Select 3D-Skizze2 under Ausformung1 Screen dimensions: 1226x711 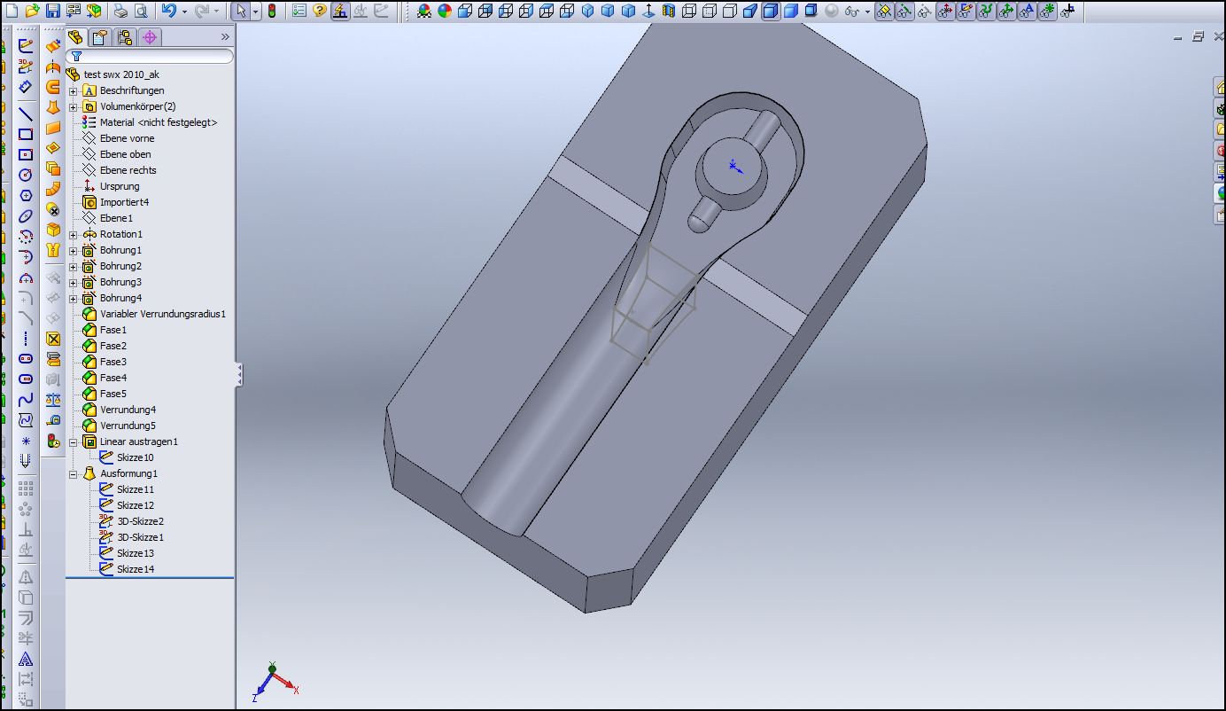tap(140, 521)
